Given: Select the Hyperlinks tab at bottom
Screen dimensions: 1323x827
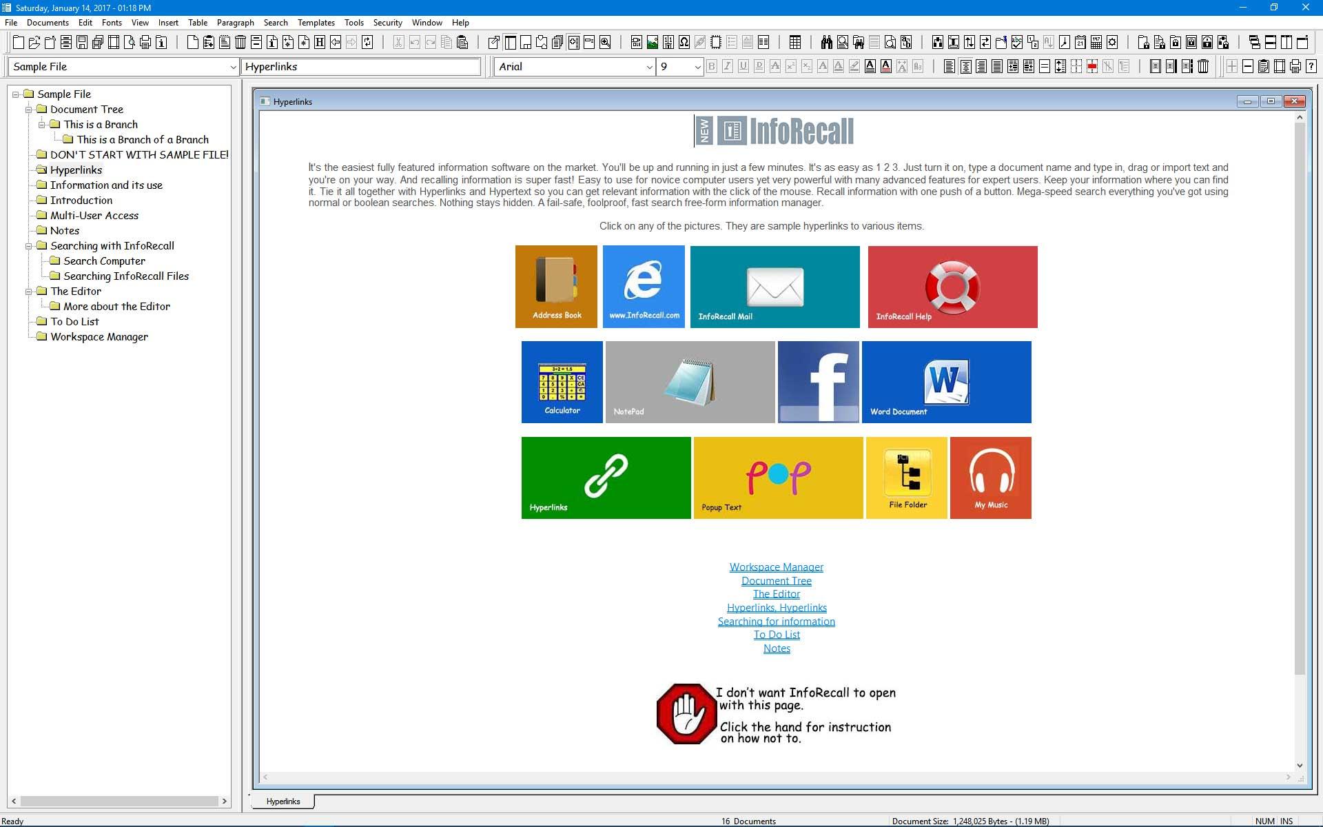Looking at the screenshot, I should (x=283, y=802).
